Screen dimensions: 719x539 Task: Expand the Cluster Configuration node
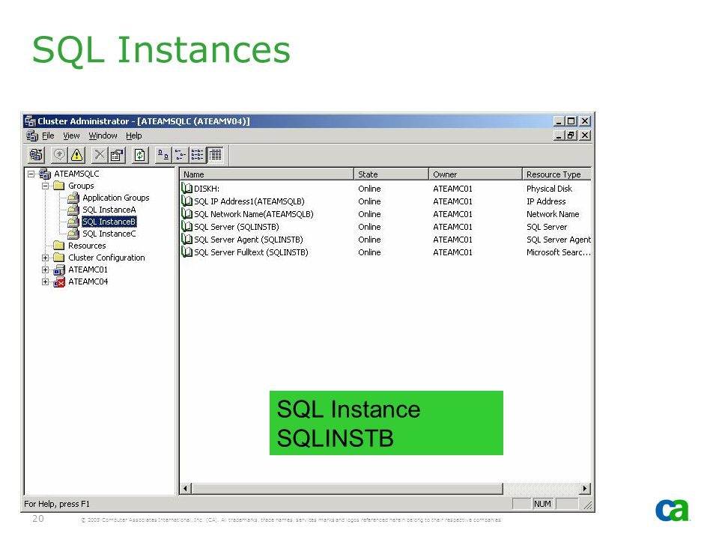click(45, 258)
